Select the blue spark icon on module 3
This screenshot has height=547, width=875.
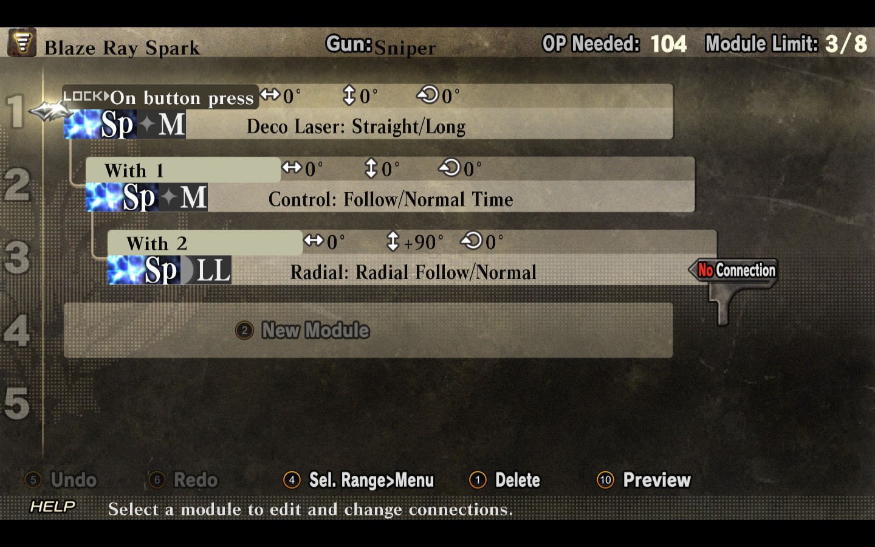click(126, 270)
